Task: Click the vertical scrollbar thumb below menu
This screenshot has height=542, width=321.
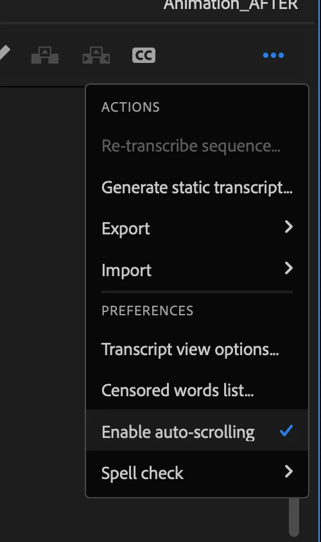Action: 294,517
